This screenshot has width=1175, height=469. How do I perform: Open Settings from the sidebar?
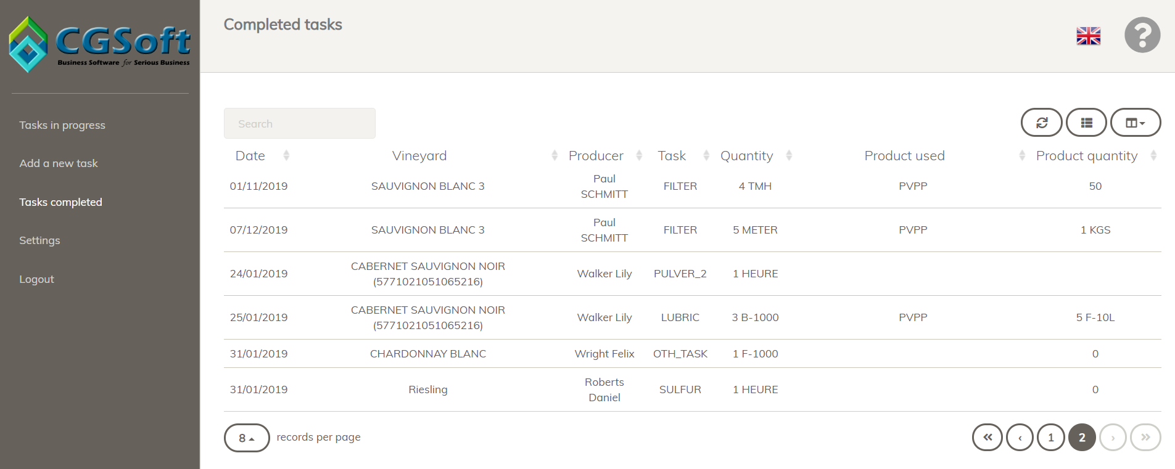[x=39, y=240]
